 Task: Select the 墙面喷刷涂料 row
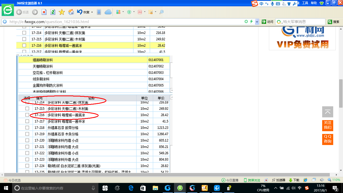coord(94,60)
